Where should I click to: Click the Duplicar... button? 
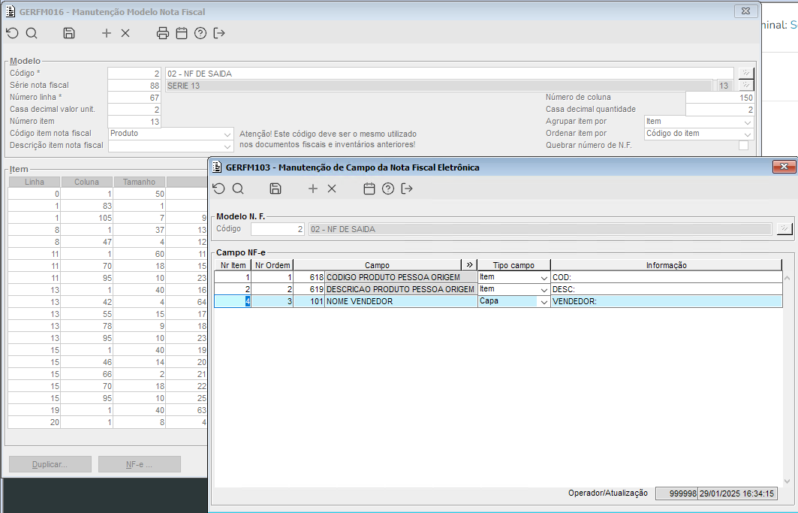pos(50,464)
